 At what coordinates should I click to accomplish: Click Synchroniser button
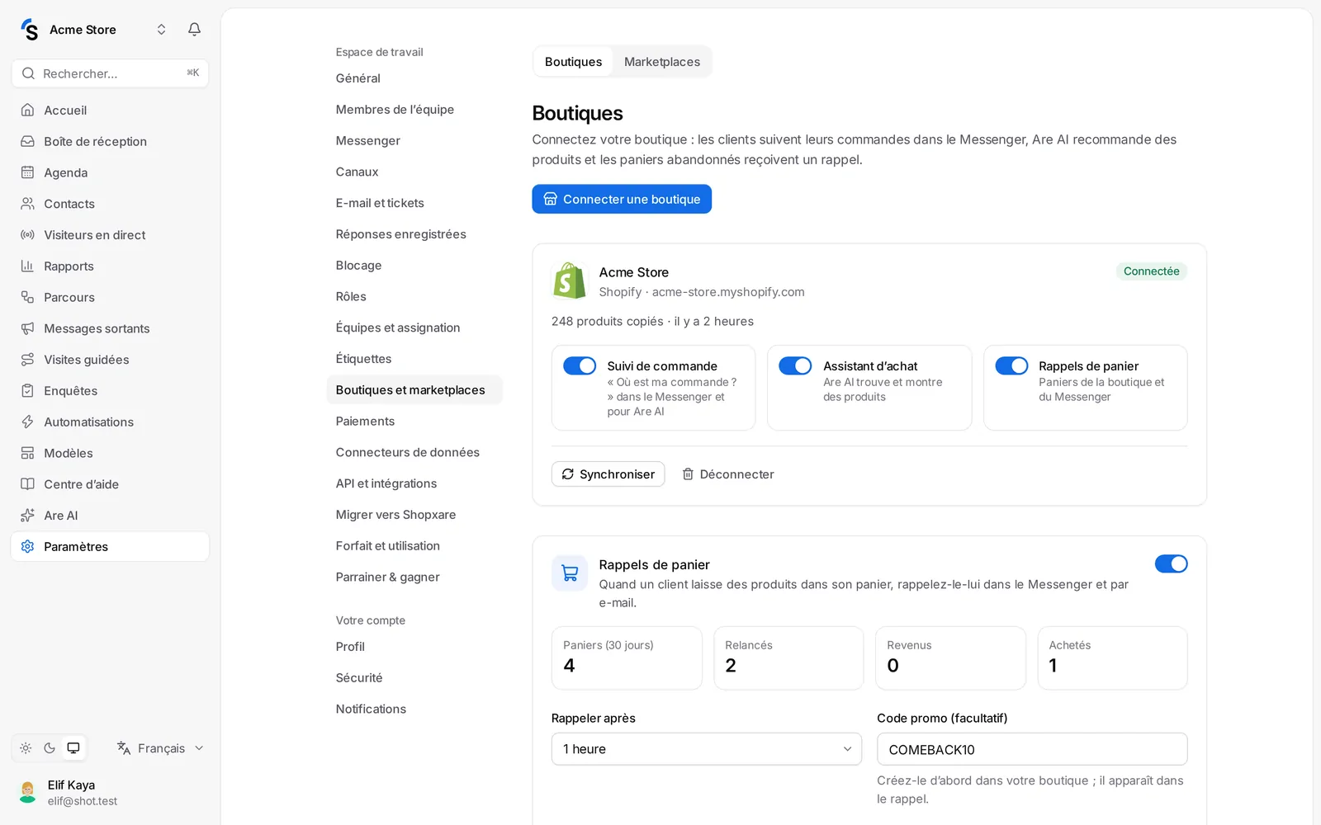point(608,474)
